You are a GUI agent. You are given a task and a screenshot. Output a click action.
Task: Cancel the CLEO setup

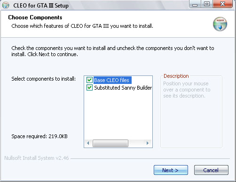pyautogui.click(x=211, y=170)
